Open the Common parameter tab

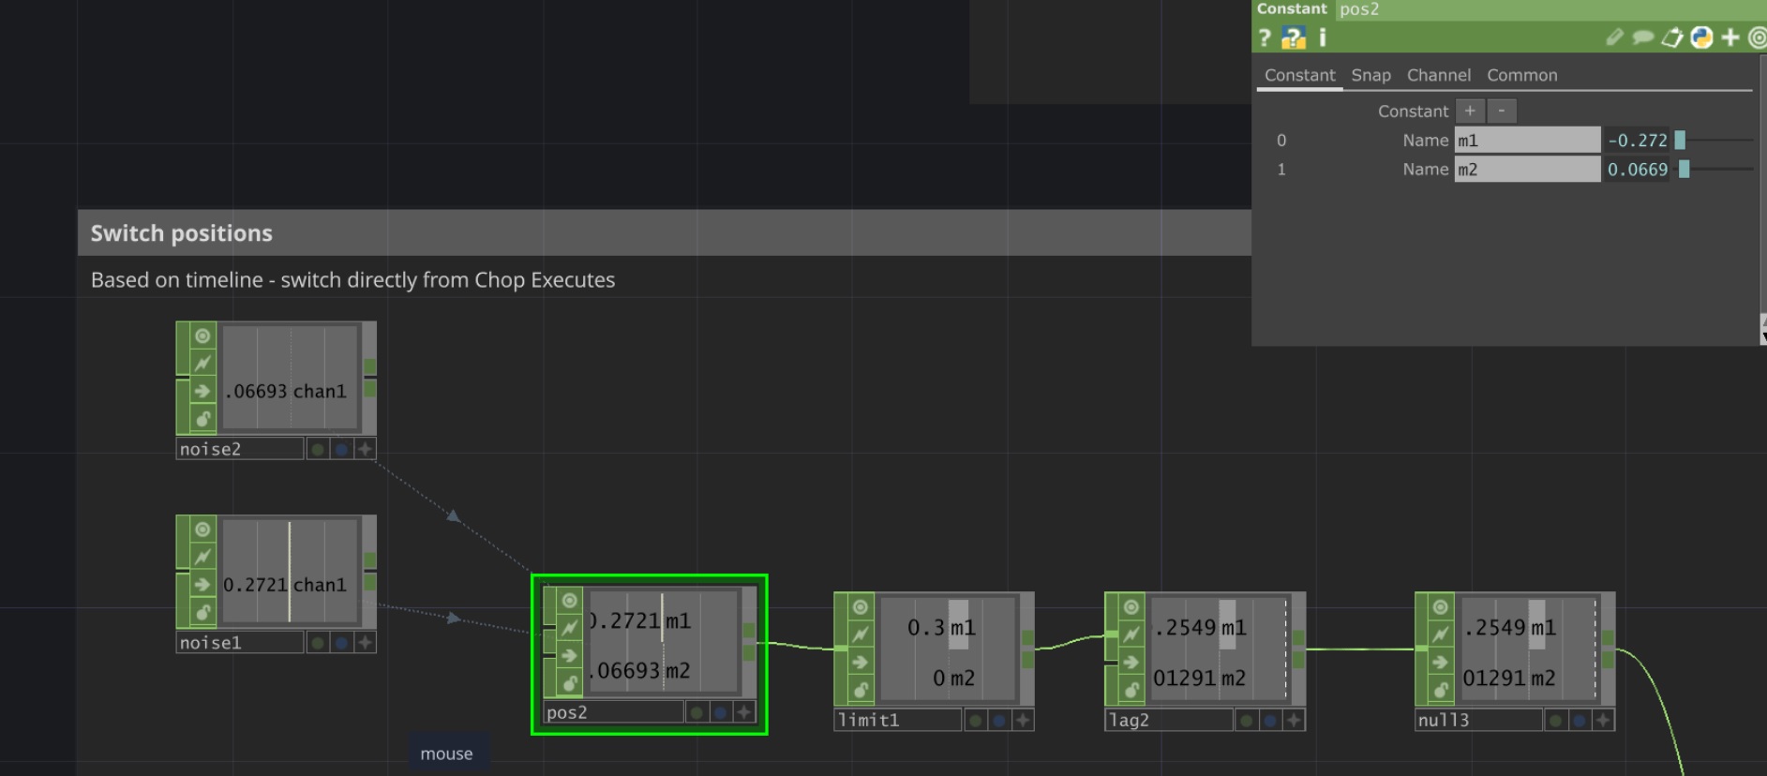(x=1521, y=75)
